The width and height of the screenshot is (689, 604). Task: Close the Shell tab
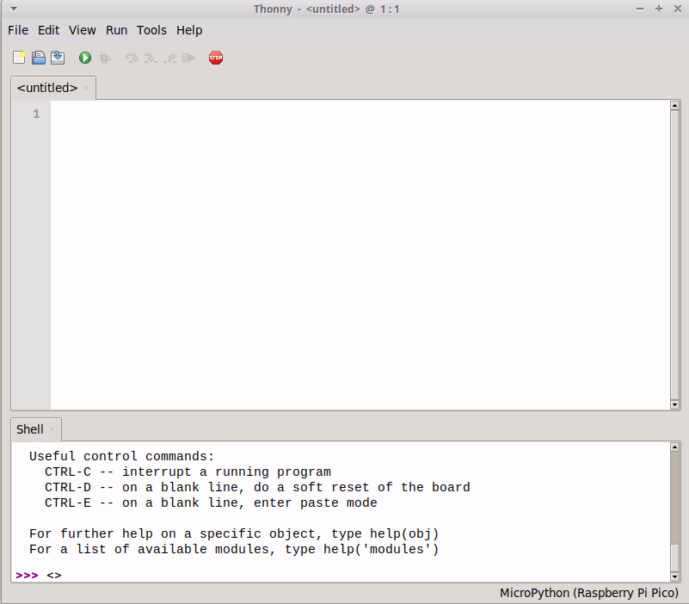[52, 429]
